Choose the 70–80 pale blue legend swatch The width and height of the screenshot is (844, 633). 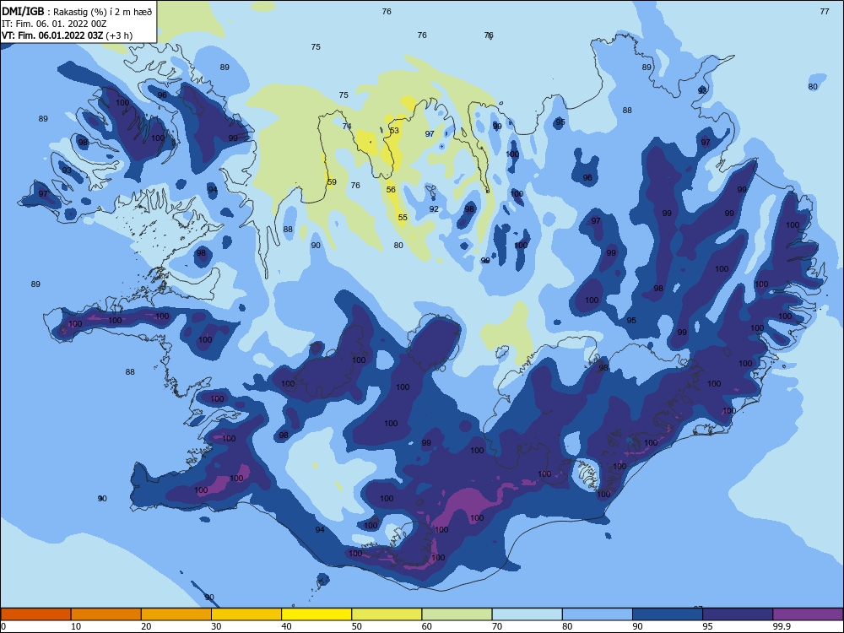[x=527, y=614]
